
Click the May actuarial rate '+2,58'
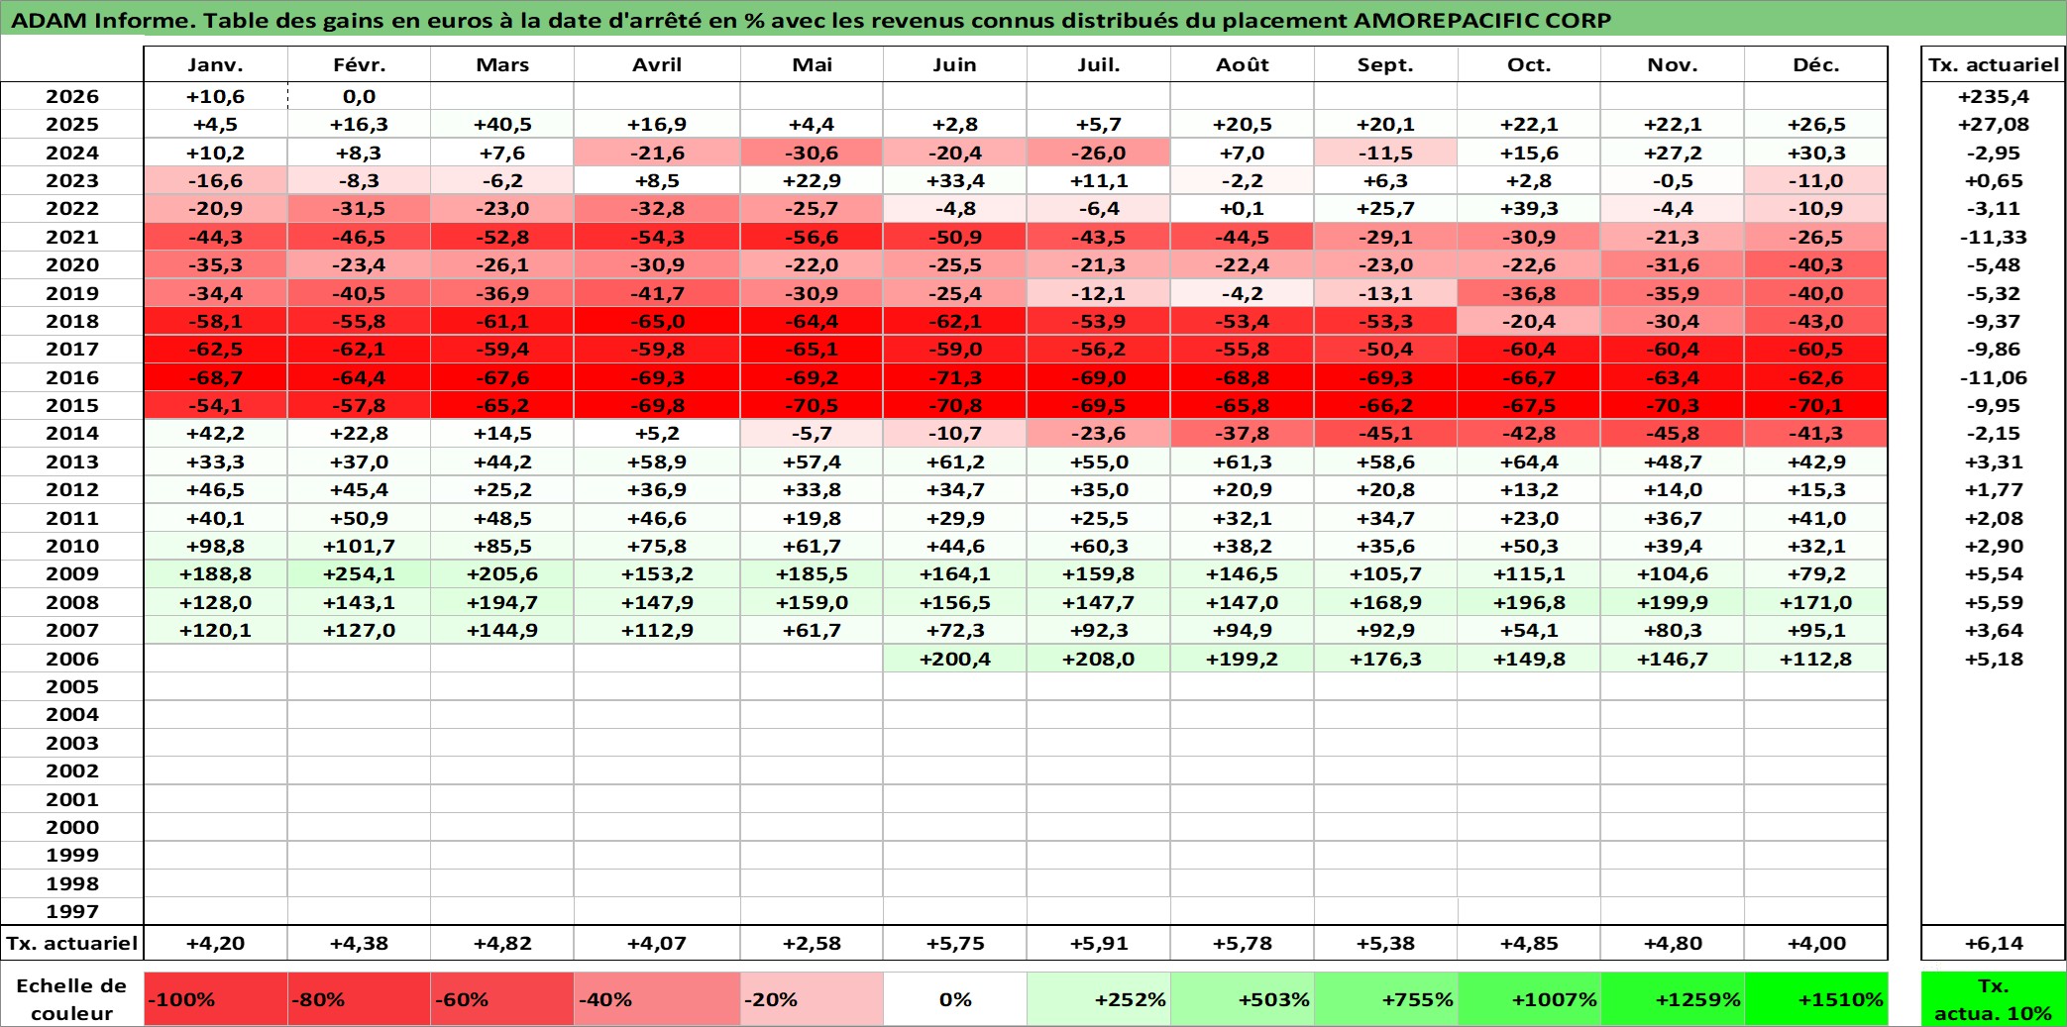point(812,943)
